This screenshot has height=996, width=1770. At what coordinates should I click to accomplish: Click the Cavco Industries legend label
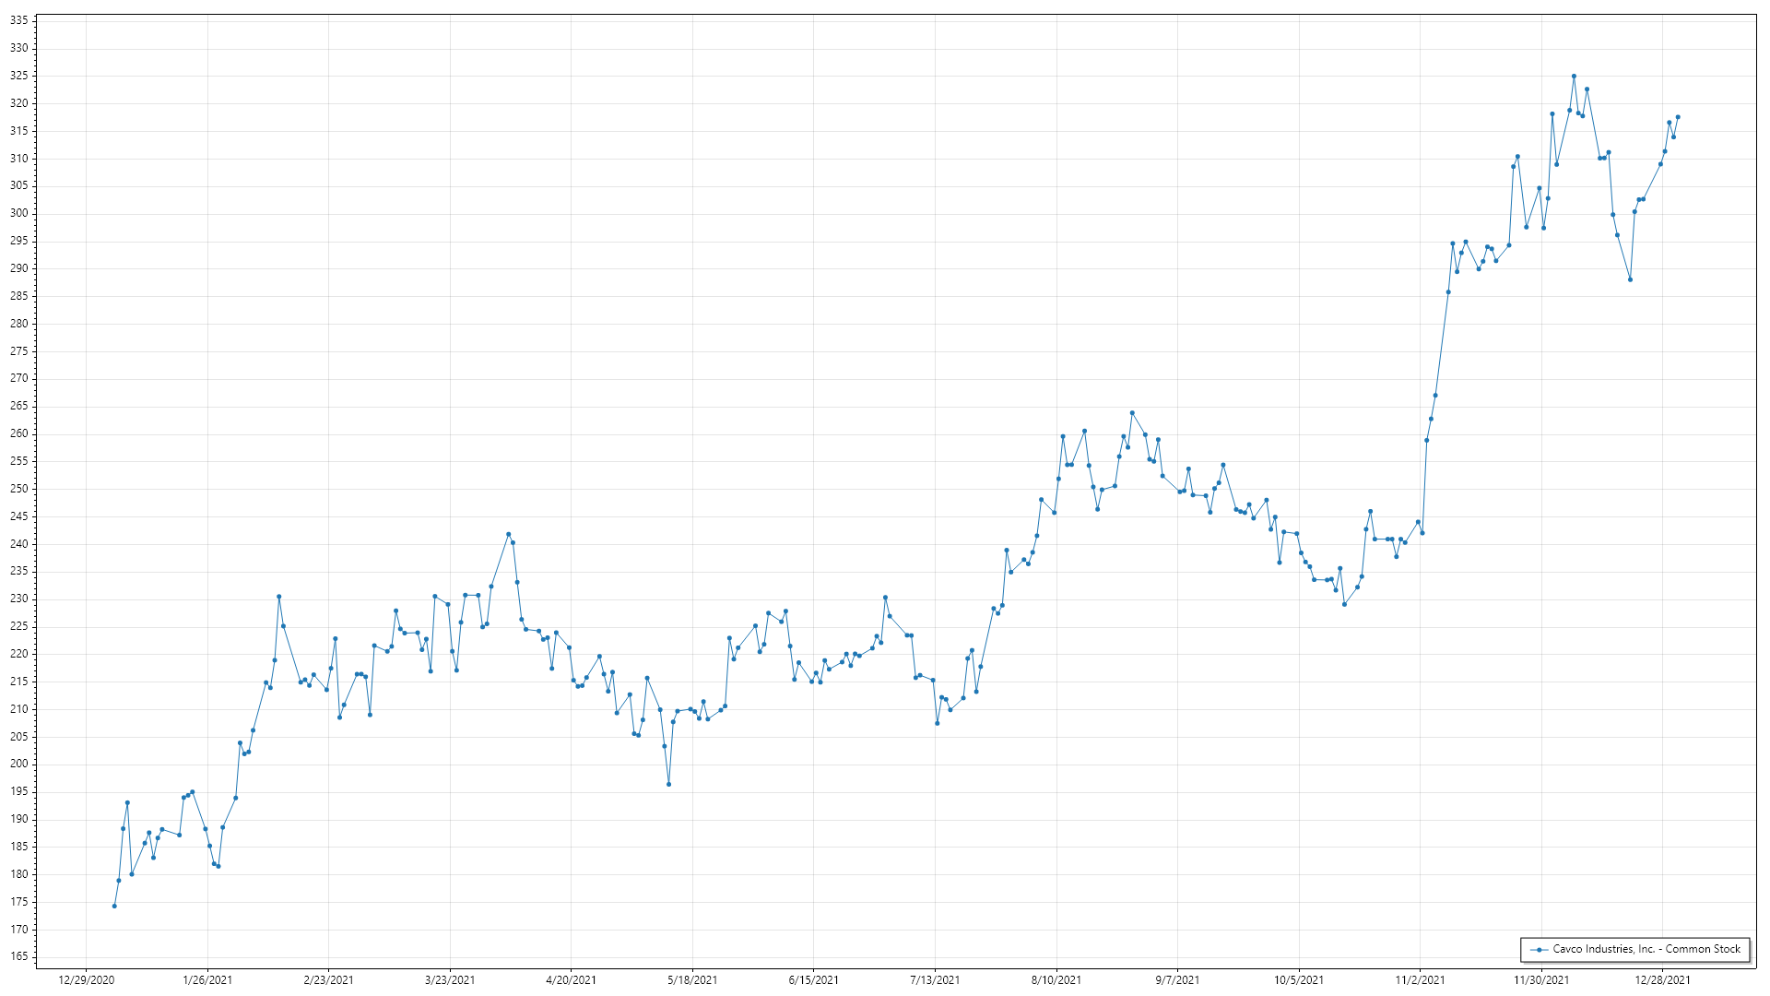click(x=1646, y=949)
